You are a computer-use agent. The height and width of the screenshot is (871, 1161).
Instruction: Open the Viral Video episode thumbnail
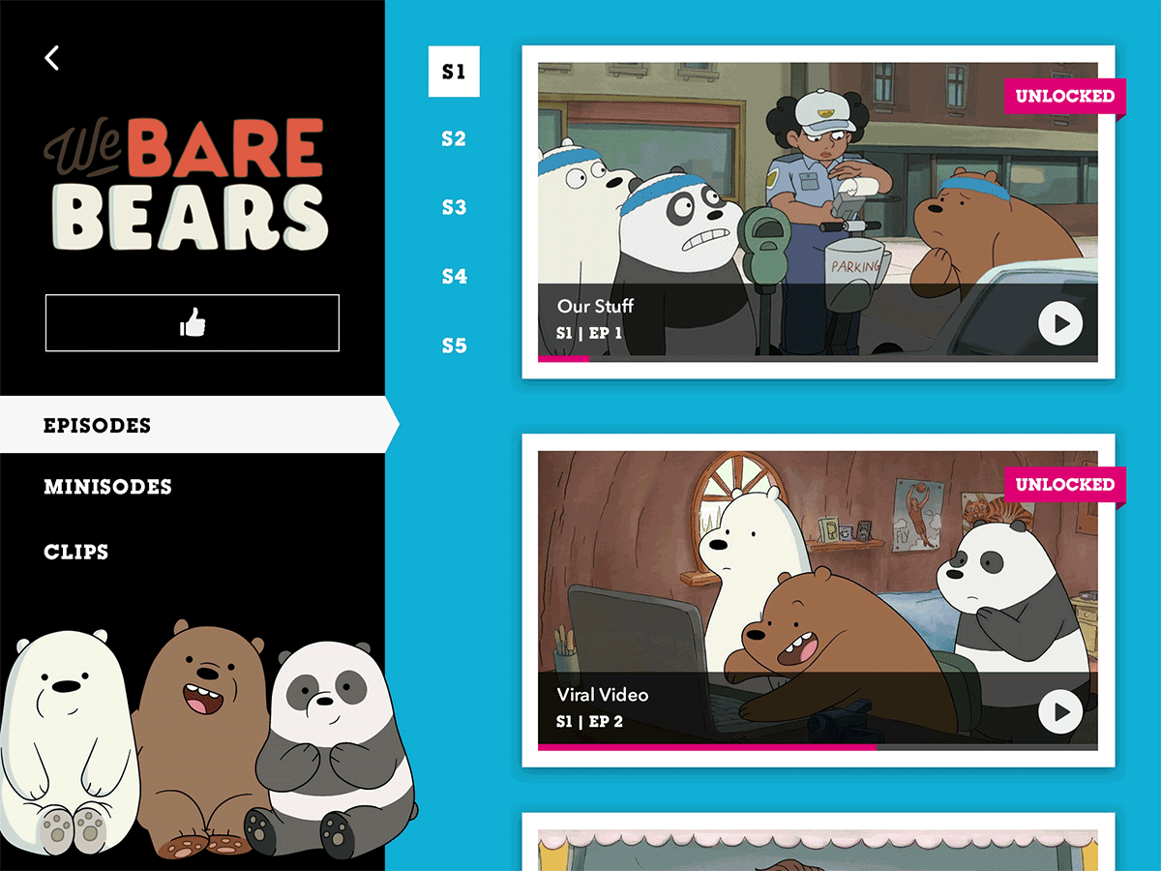(x=818, y=601)
